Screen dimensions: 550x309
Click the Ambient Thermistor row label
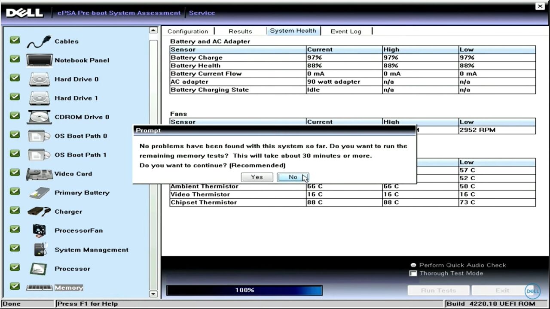pyautogui.click(x=205, y=186)
